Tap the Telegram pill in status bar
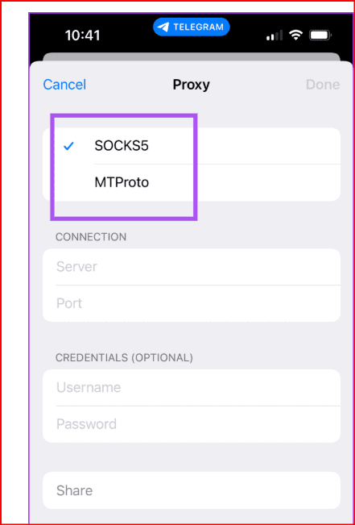 coord(192,27)
